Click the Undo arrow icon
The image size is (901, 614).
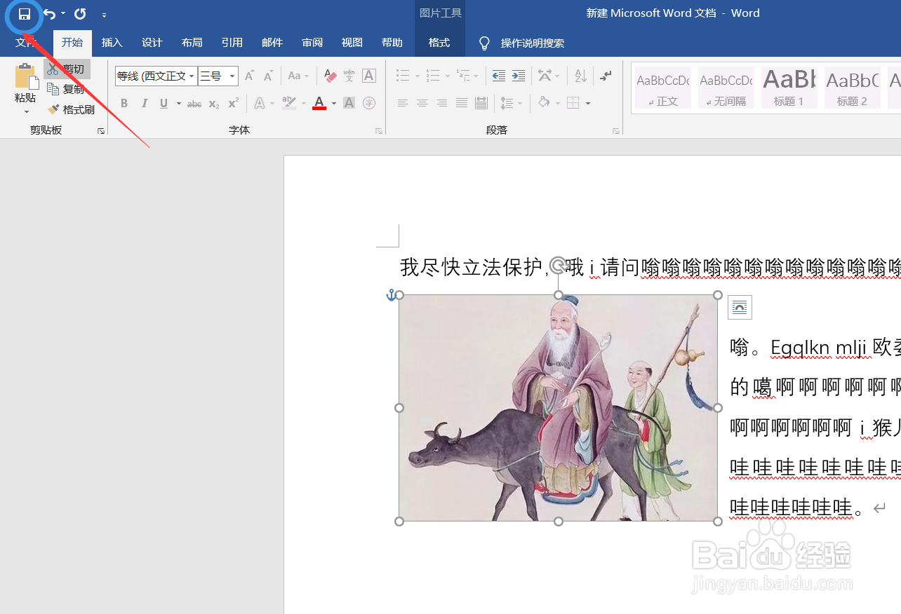(x=49, y=14)
